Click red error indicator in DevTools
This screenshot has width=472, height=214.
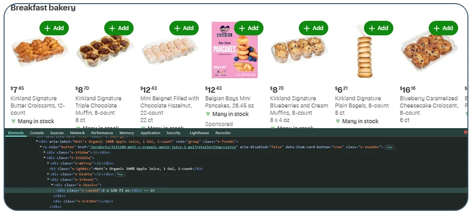[466, 132]
